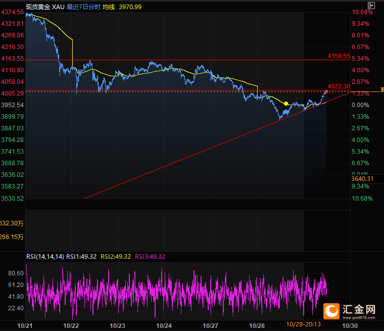Click the orange 10/28-20:13 cursor time tag
The height and width of the screenshot is (331, 384).
[304, 324]
